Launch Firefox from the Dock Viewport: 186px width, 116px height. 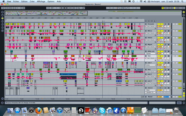[x=38, y=110]
